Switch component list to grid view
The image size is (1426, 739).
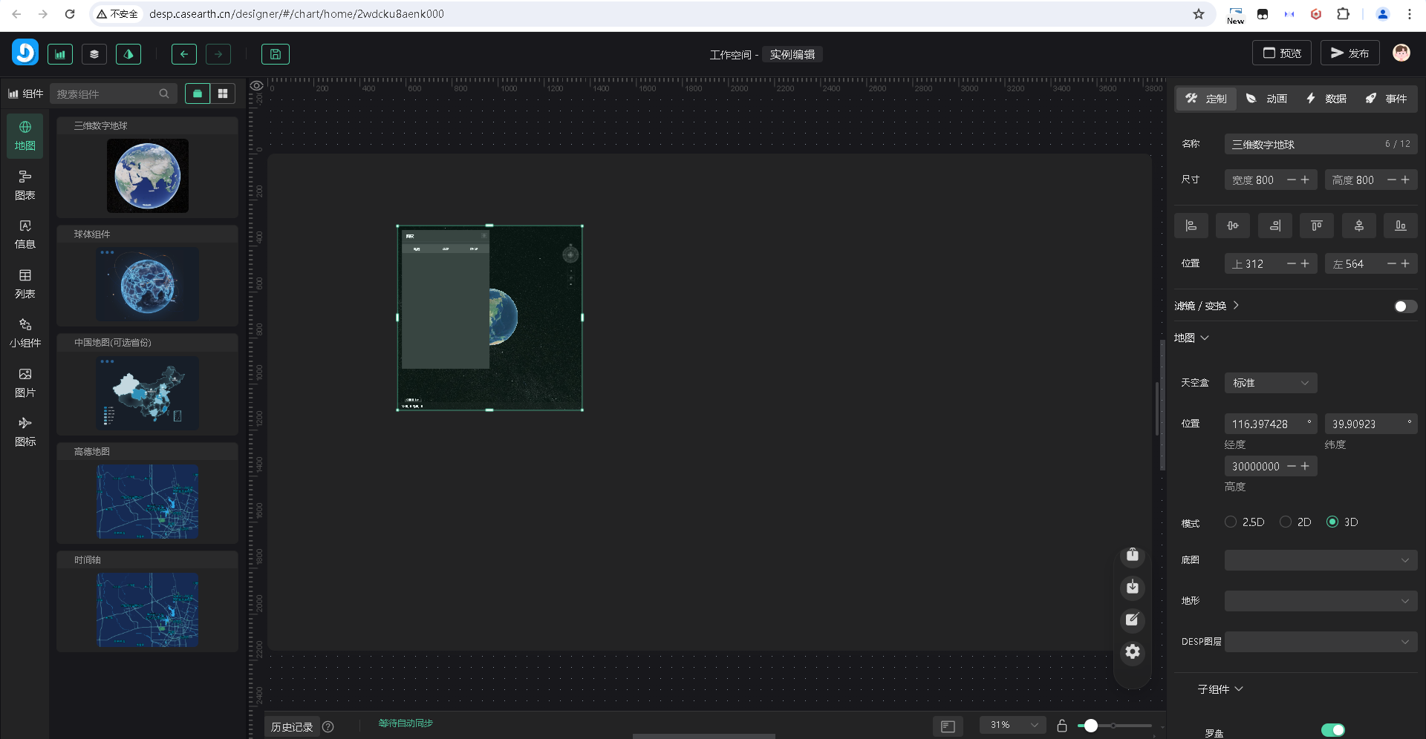coord(223,93)
